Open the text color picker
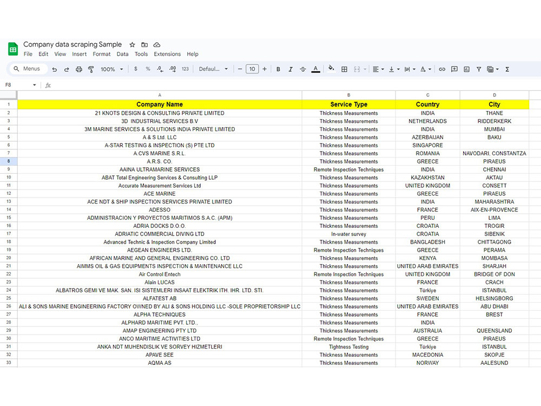 click(315, 69)
